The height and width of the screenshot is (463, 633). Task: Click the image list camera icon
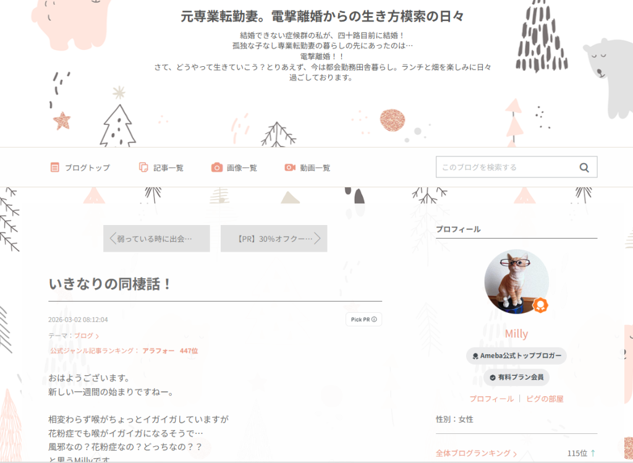tap(217, 168)
